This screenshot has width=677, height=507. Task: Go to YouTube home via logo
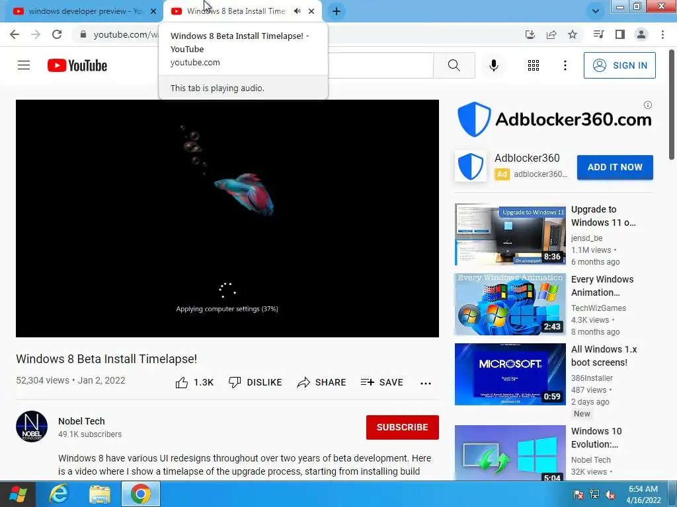tap(77, 65)
